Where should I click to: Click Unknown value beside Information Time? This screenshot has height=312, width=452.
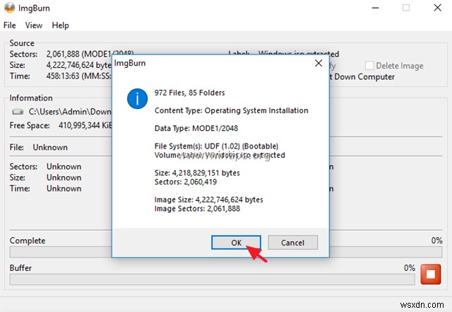coord(64,189)
